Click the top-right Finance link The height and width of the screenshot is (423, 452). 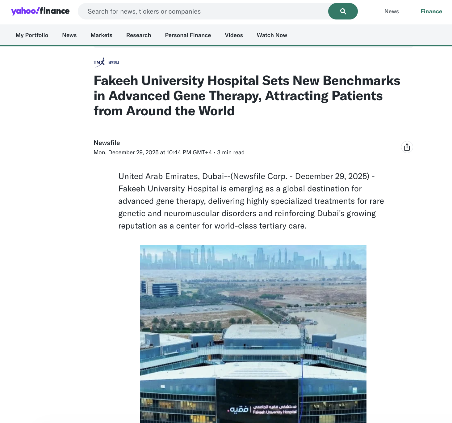(x=431, y=11)
